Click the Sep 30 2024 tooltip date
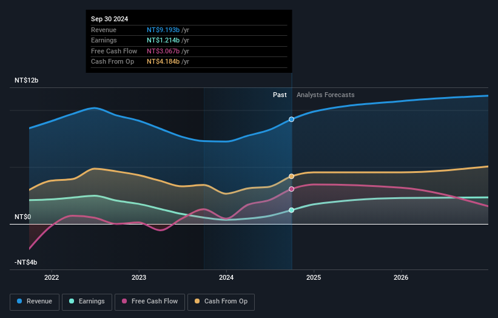The height and width of the screenshot is (318, 498). click(110, 19)
